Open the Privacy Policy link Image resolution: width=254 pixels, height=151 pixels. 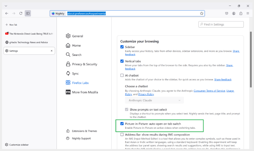146,94
